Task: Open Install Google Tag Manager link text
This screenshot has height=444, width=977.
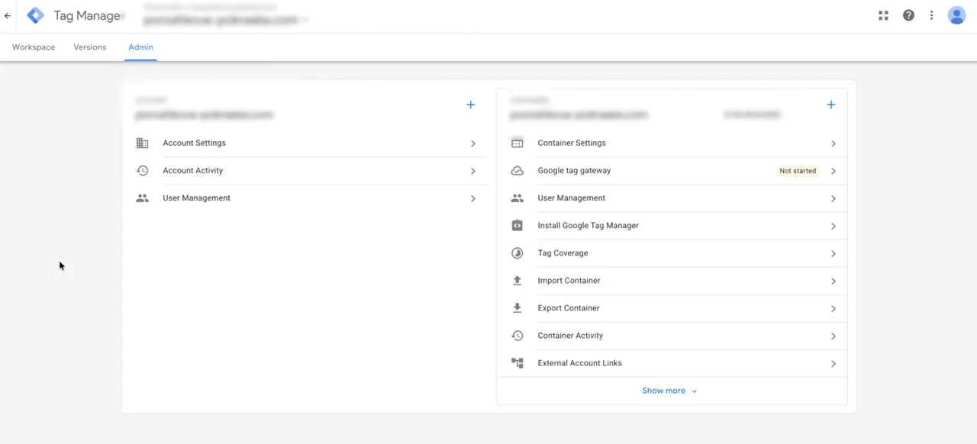Action: [x=588, y=225]
